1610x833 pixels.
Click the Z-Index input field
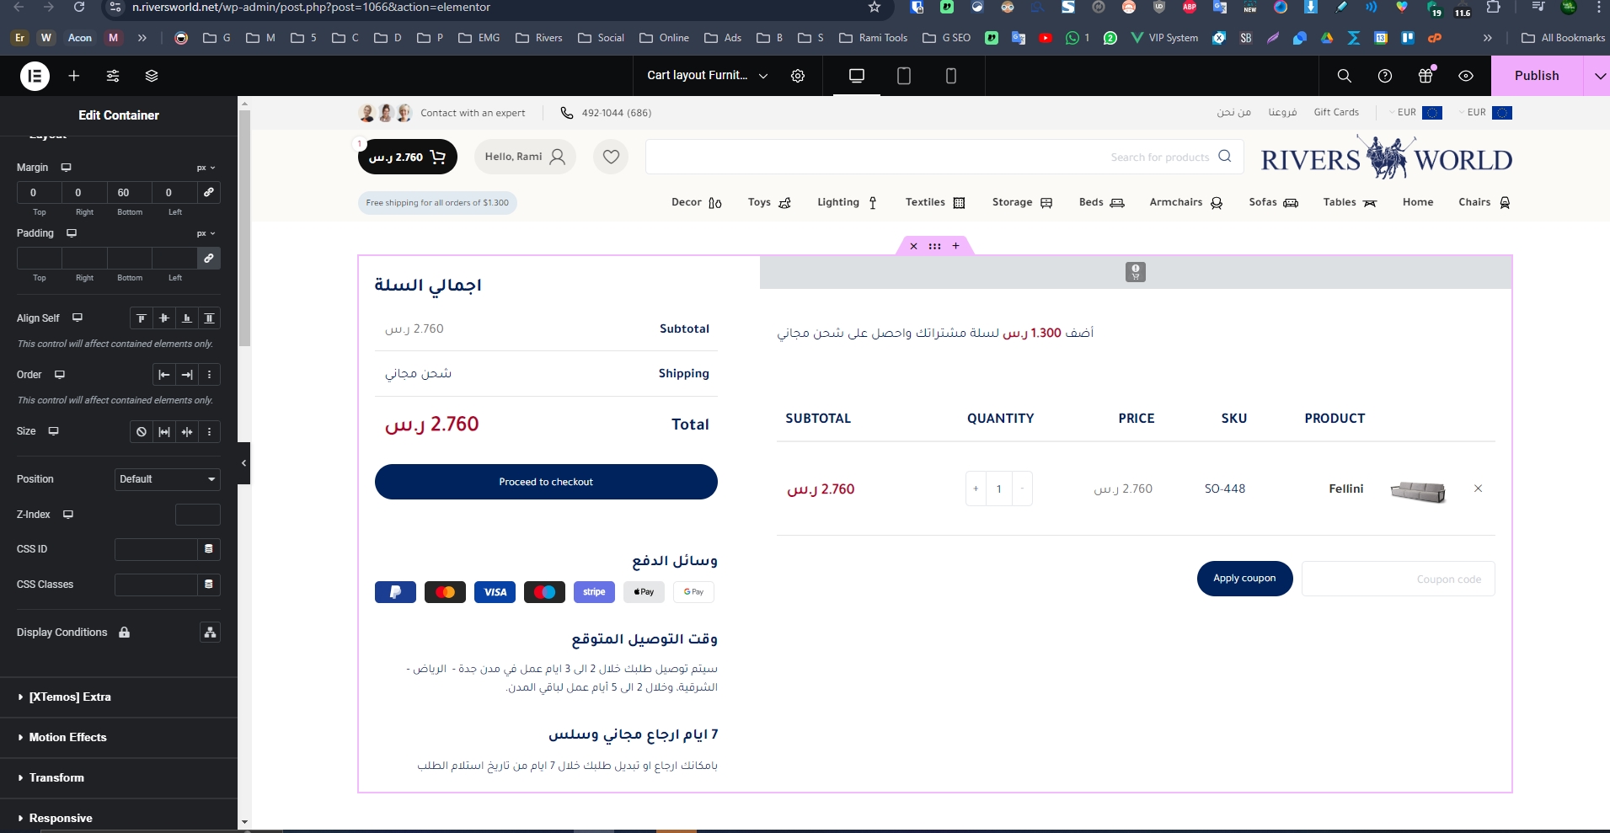(198, 515)
